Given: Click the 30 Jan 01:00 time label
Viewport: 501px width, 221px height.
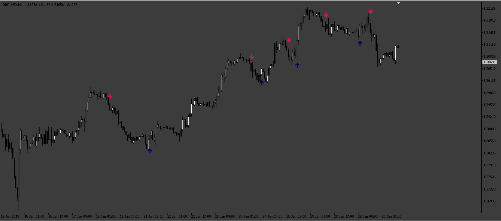Looking at the screenshot, I should [x=392, y=216].
